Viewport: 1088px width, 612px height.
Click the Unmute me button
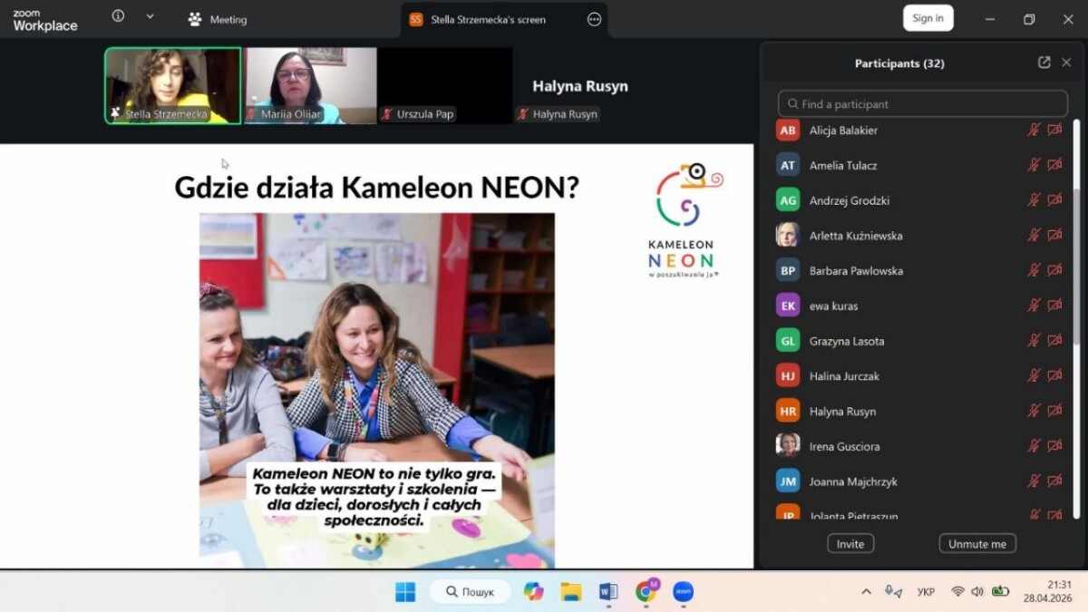coord(976,544)
